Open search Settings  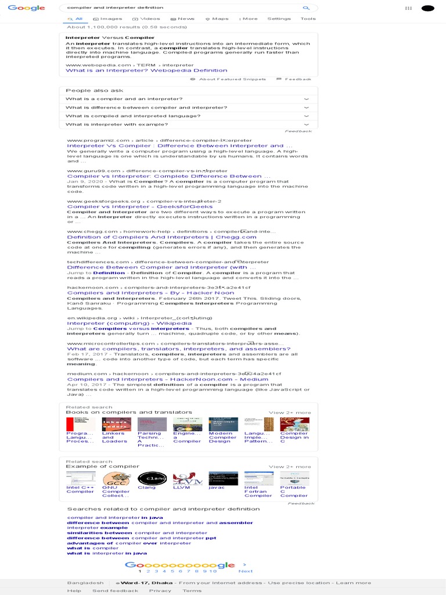click(279, 19)
